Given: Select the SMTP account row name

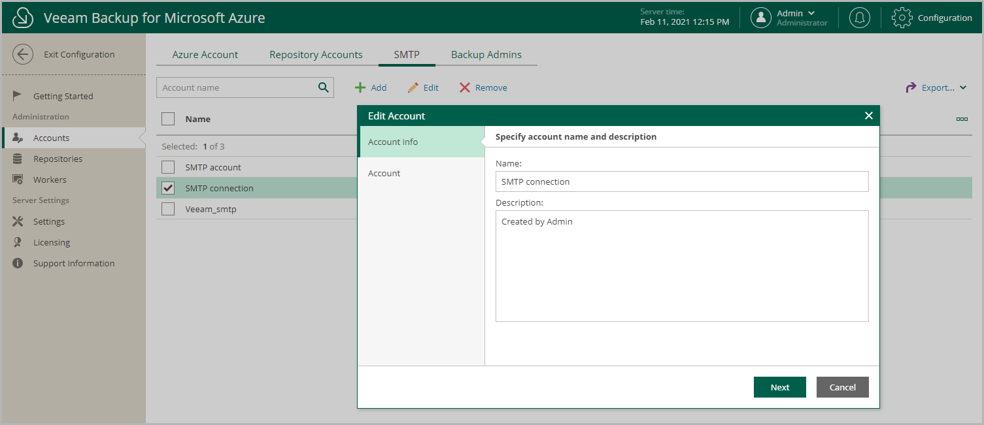Looking at the screenshot, I should click(x=213, y=167).
